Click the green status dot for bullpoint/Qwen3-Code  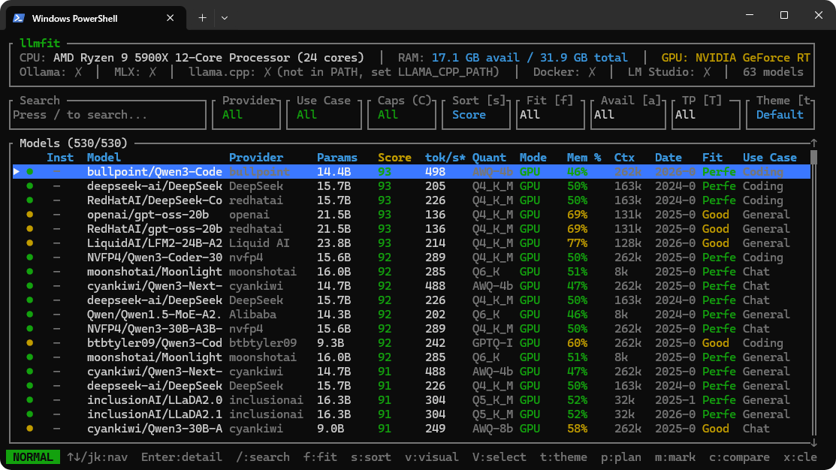30,172
